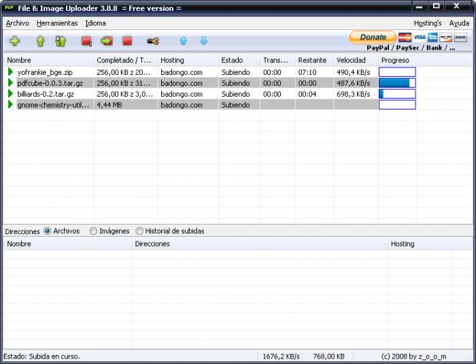Click the FUP application icon in title bar
The width and height of the screenshot is (476, 364).
tap(10, 7)
